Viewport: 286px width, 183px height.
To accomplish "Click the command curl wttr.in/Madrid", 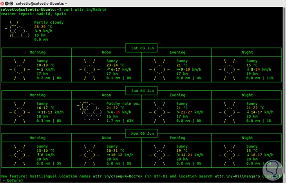I will (x=85, y=9).
